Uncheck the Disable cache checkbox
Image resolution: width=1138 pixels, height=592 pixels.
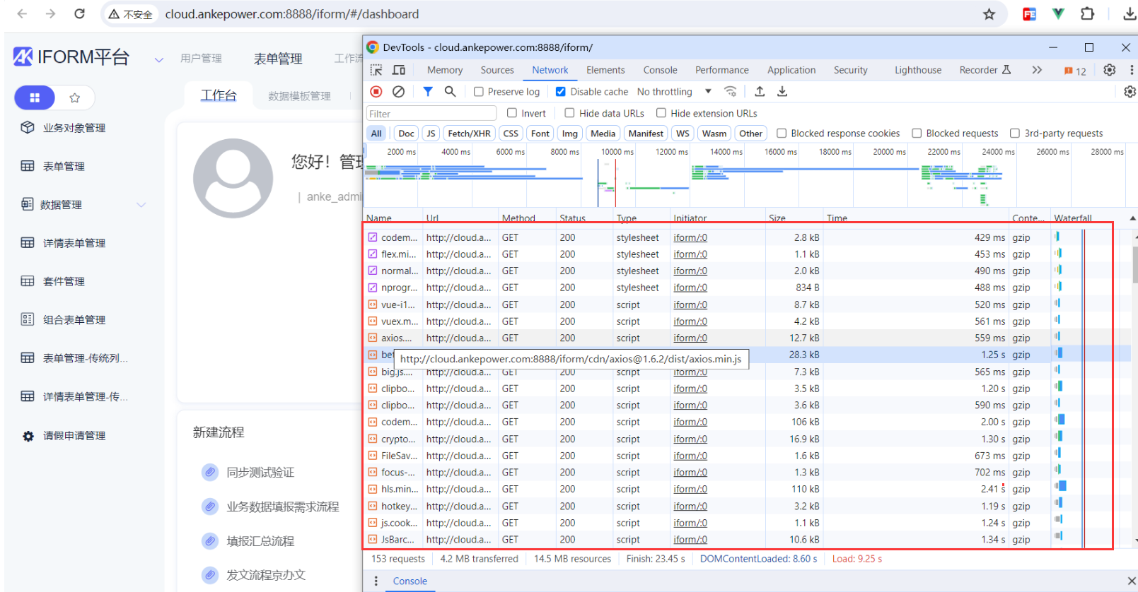click(x=561, y=92)
